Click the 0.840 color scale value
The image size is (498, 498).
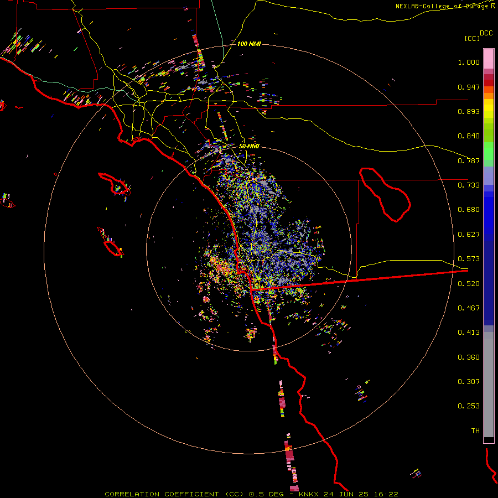(x=469, y=136)
